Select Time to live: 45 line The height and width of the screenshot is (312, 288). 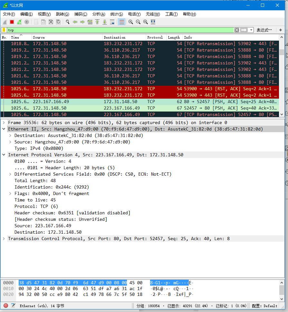35,200
